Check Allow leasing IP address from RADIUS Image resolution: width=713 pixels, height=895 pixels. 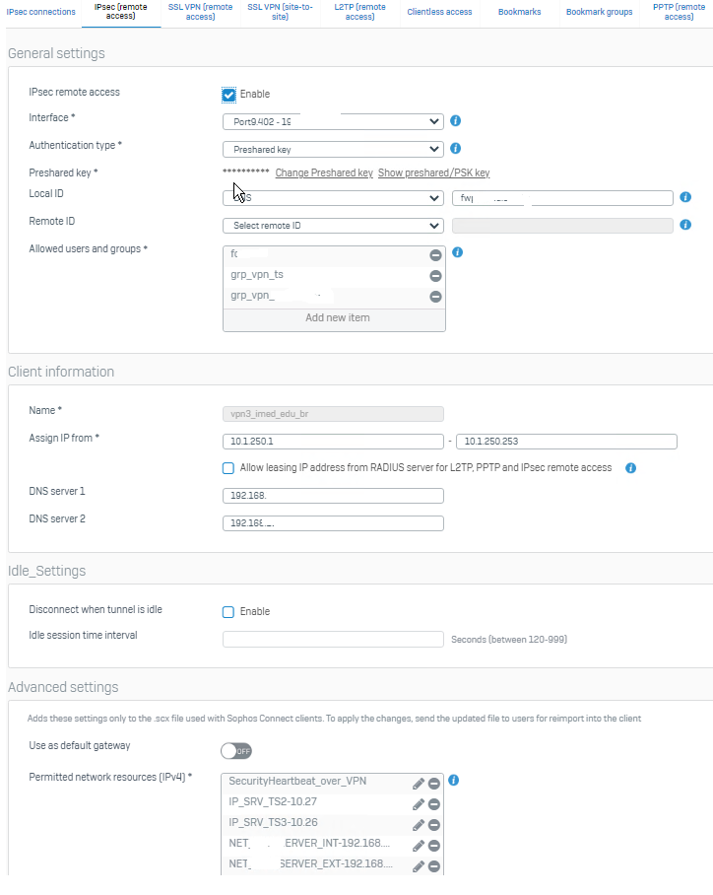click(x=228, y=468)
